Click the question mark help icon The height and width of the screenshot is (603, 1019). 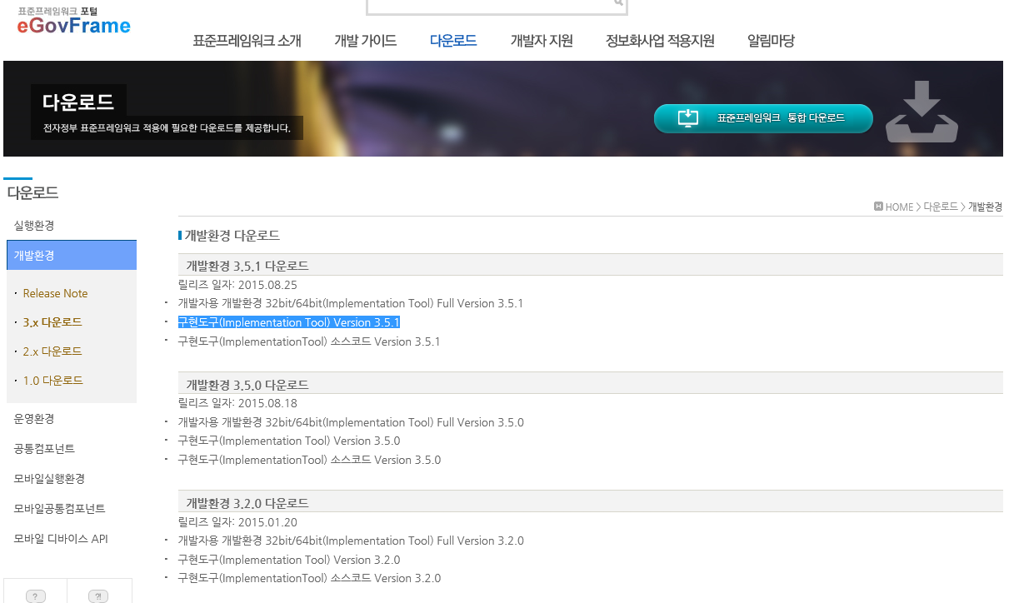click(x=35, y=596)
